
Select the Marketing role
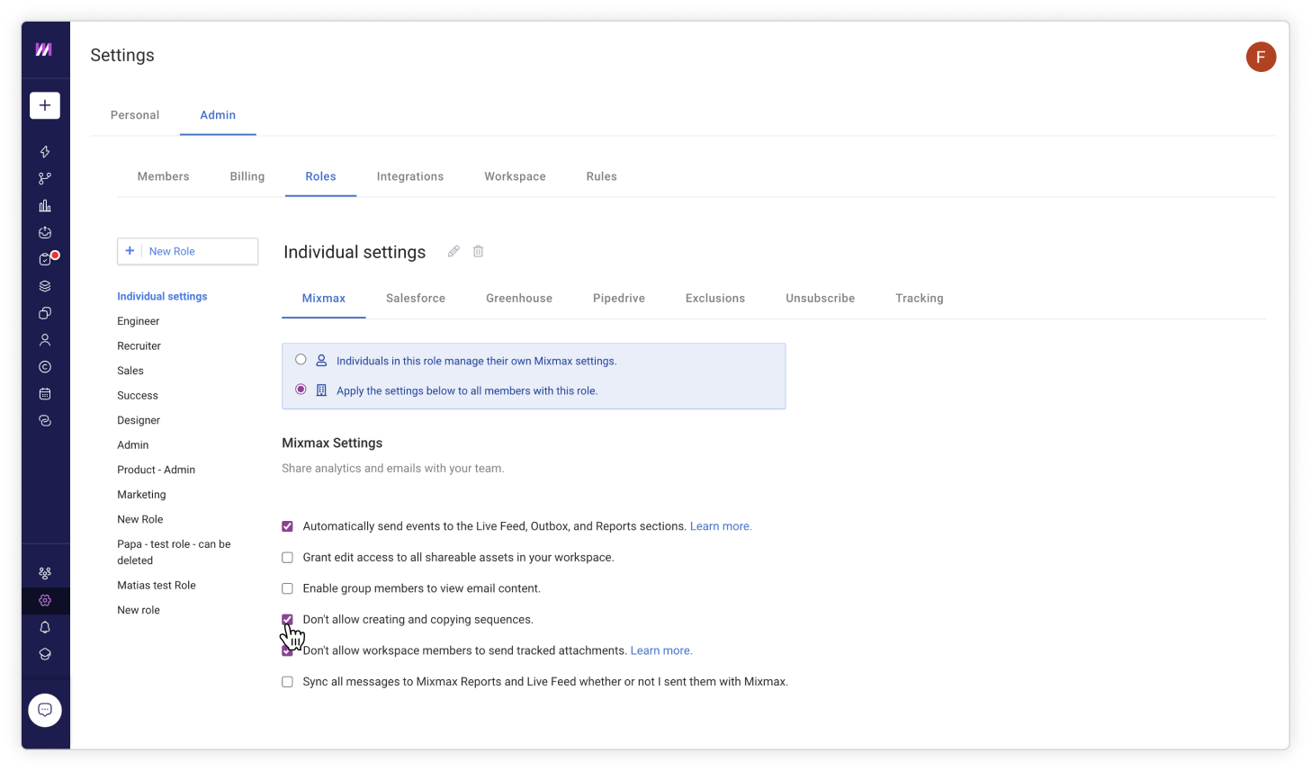tap(141, 495)
